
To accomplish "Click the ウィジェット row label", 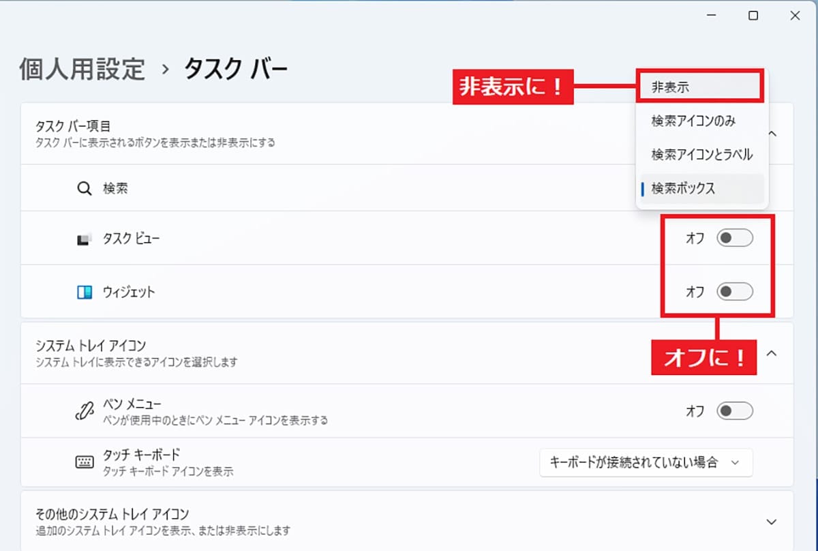I will [x=129, y=292].
